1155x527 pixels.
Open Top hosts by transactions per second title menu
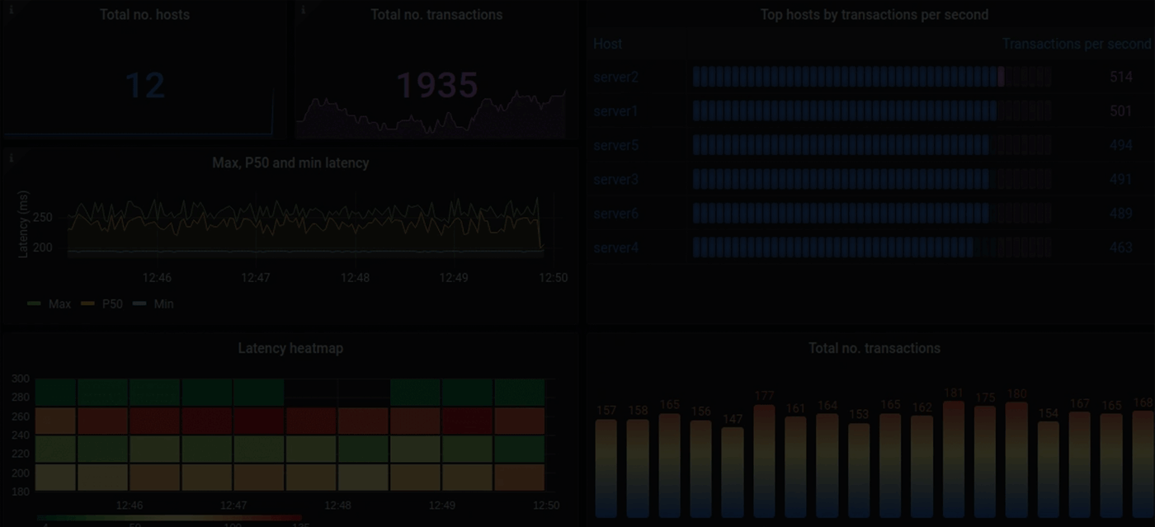pos(874,15)
